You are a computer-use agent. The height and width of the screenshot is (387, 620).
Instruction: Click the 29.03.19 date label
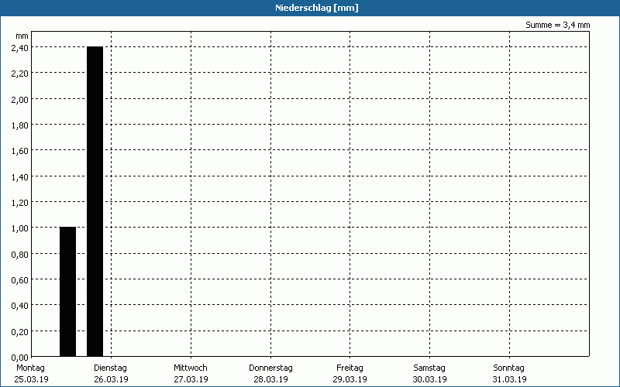coord(350,379)
